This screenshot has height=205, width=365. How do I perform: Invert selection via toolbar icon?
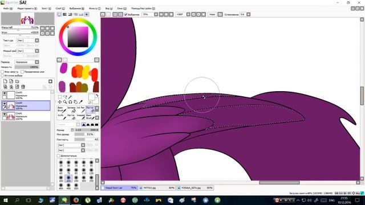[120, 14]
